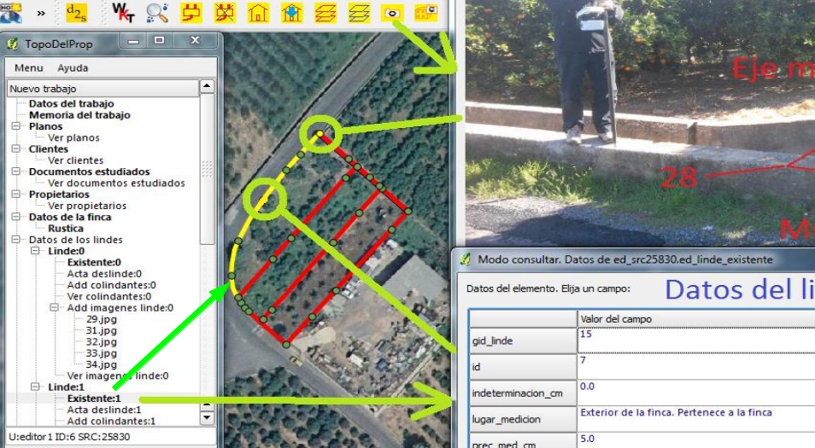Viewport: 815px width, 448px height.
Task: Click the tree panel scroll up arrow
Action: (207, 87)
